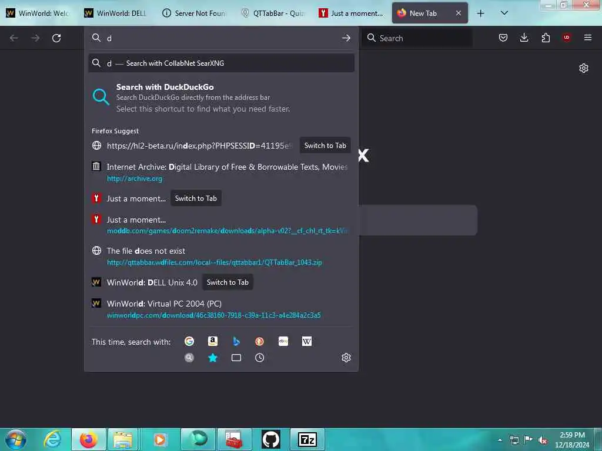
Task: Open Windows Start menu
Action: pos(16,439)
